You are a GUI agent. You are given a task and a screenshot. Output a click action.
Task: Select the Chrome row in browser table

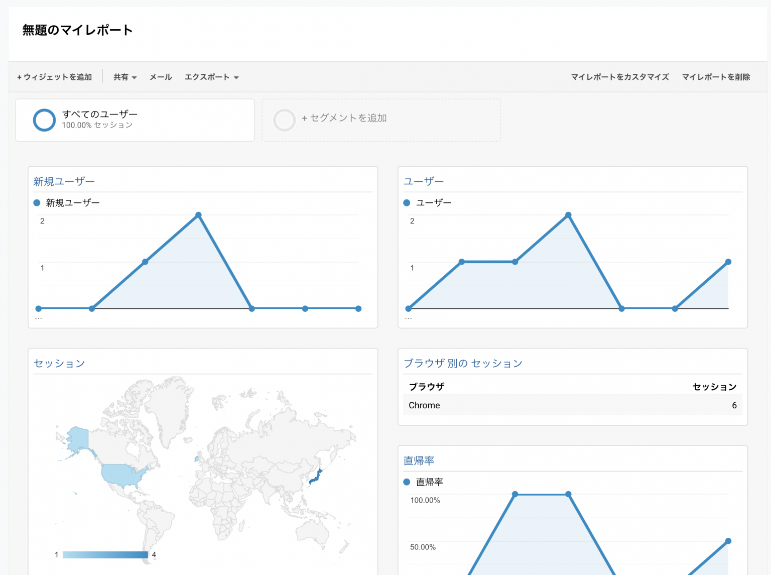pyautogui.click(x=572, y=405)
